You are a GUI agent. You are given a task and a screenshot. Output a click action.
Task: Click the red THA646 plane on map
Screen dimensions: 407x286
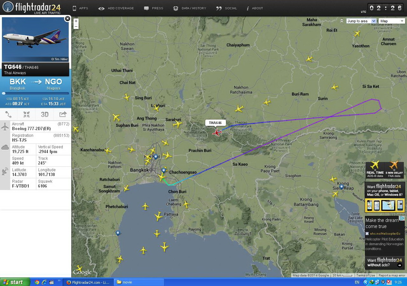(217, 132)
